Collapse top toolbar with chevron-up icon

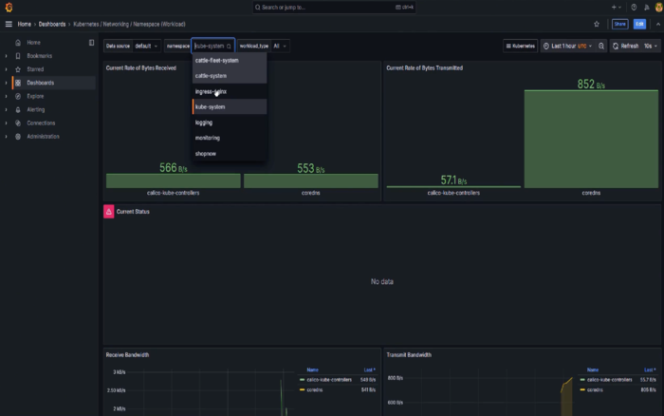[657, 24]
